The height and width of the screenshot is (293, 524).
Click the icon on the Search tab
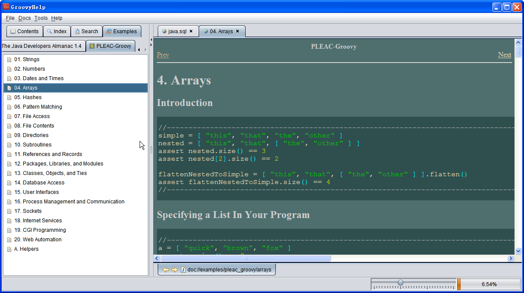point(77,31)
